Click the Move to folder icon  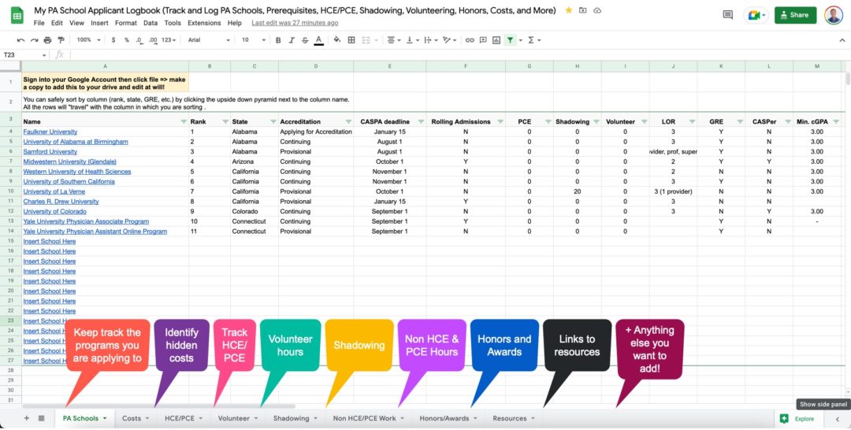point(582,10)
